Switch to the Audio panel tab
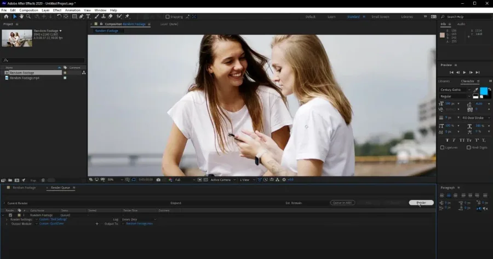The image size is (493, 259). point(461,24)
